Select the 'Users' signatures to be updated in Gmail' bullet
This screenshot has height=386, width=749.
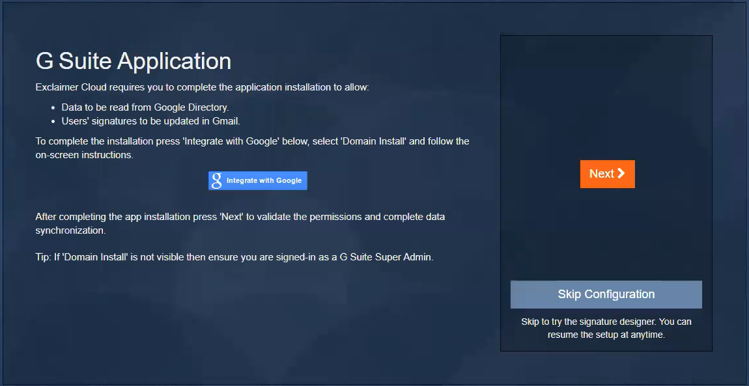(150, 120)
